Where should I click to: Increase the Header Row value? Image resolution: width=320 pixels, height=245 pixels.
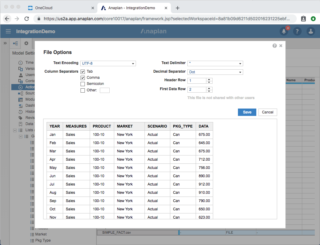click(209, 79)
